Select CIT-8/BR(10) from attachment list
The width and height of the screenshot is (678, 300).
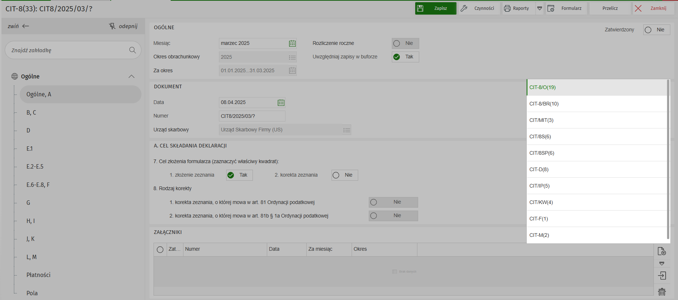tap(544, 104)
